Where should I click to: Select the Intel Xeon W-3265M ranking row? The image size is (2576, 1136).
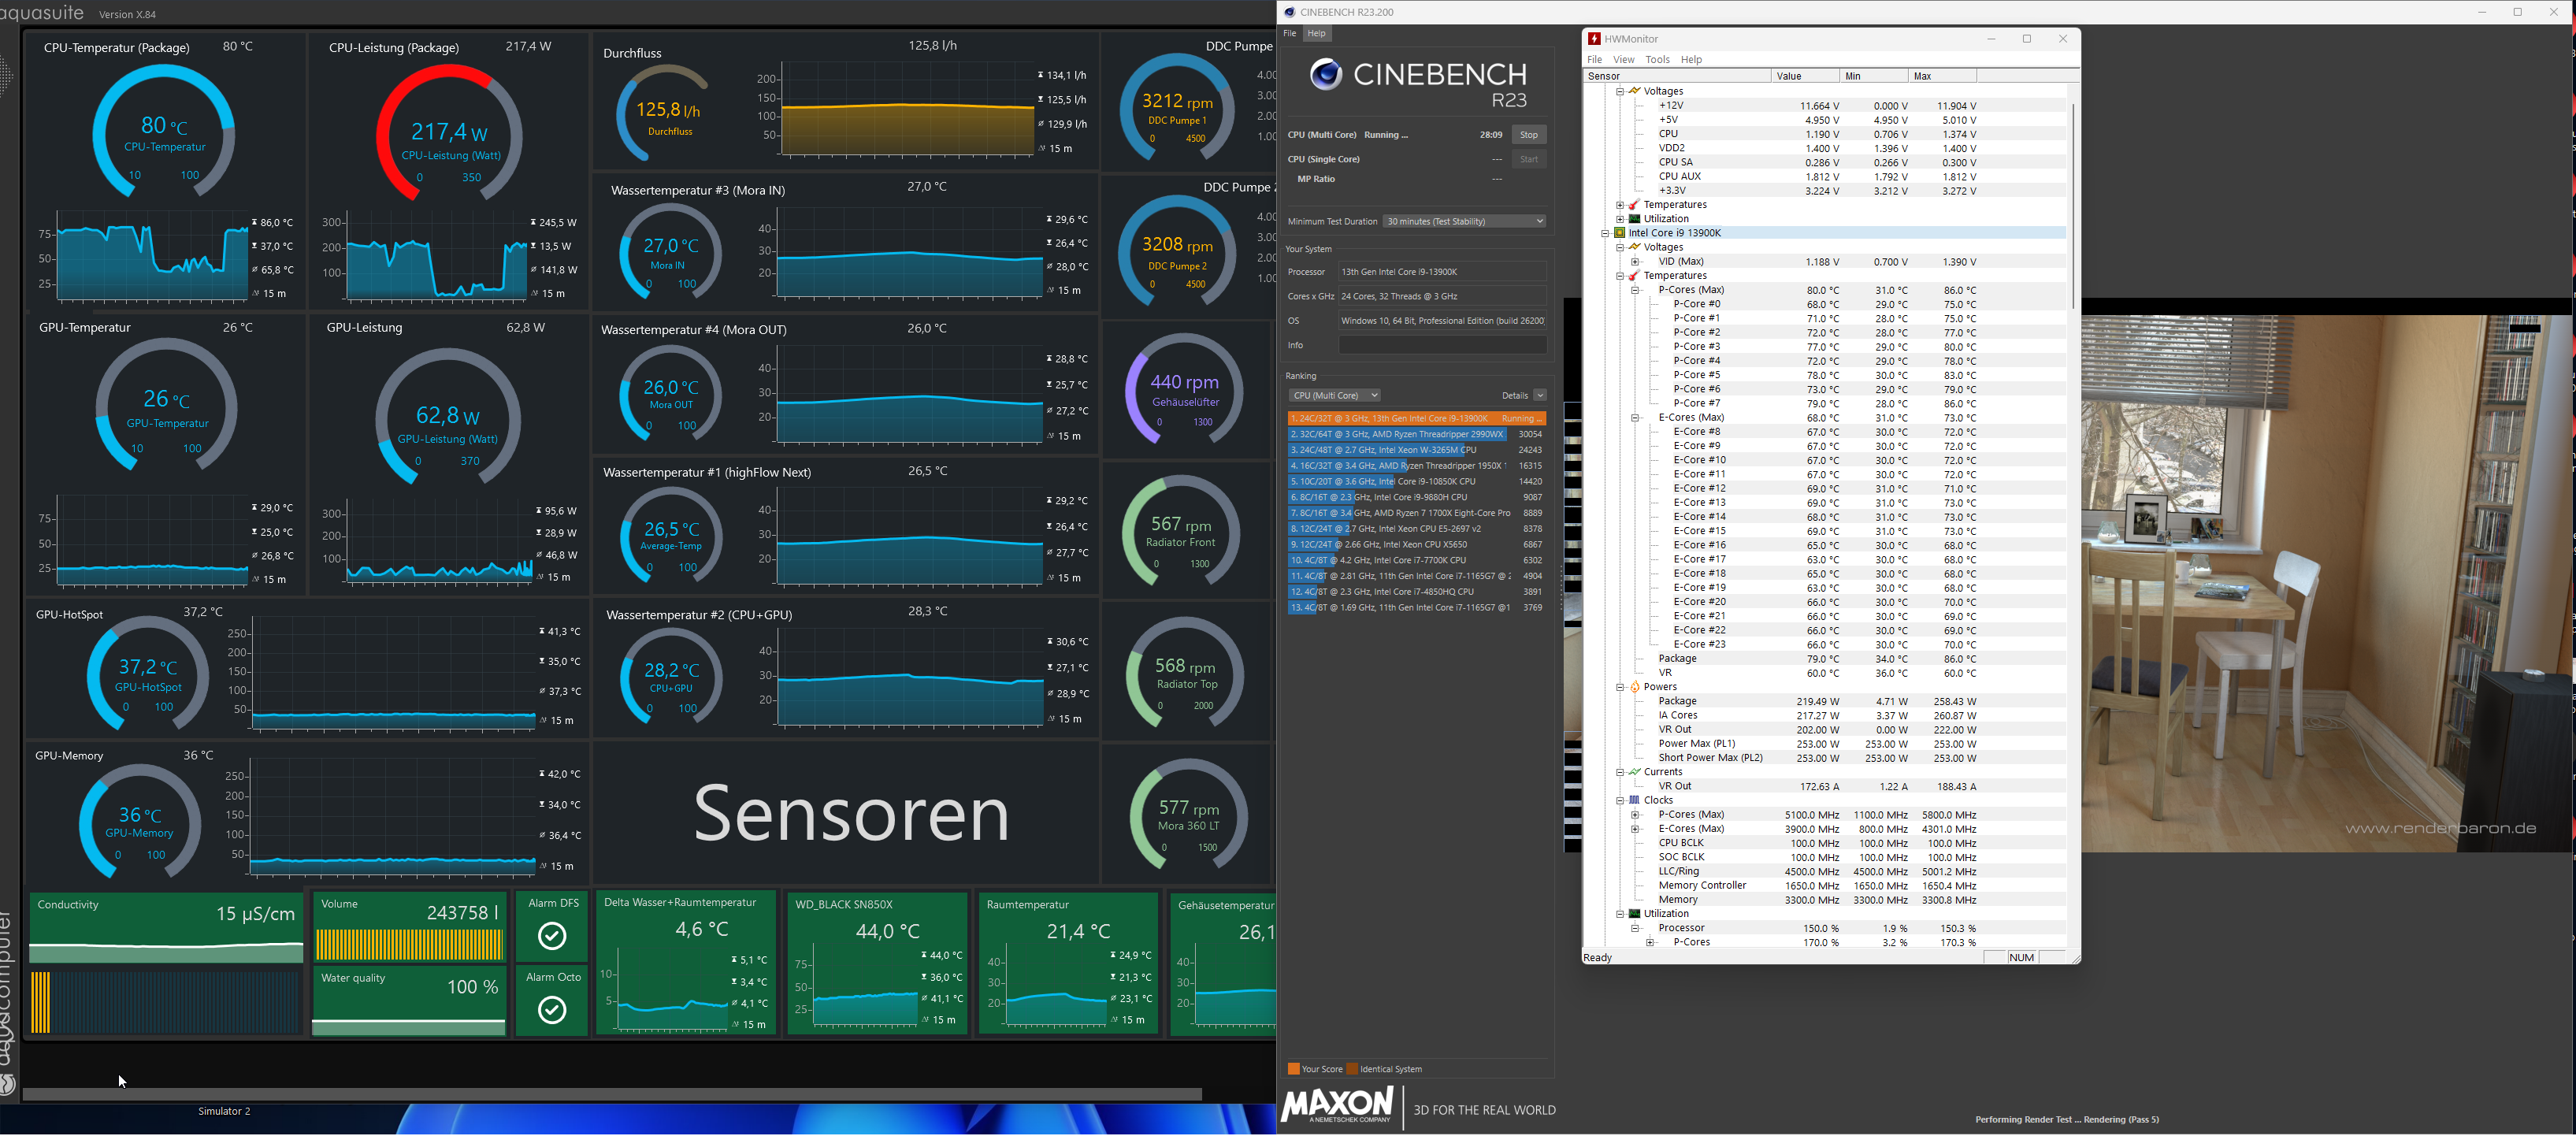click(x=1416, y=450)
